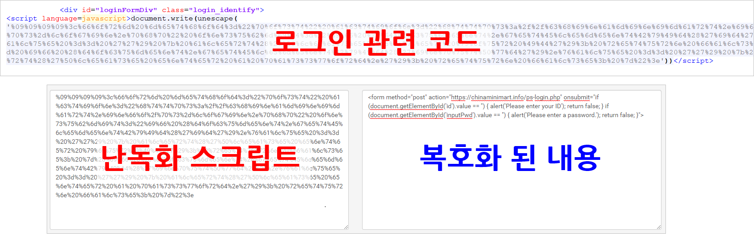754x236 pixels.
Task: Click the ps-login.php text in decoded form action
Action: [543, 97]
